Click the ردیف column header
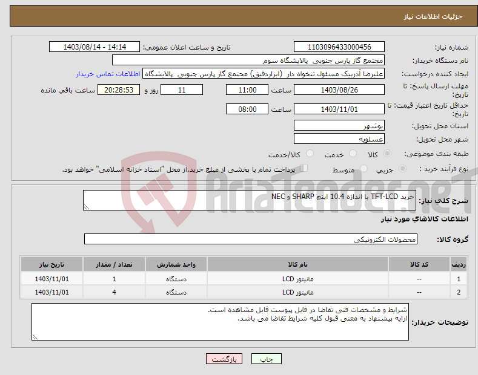Screen dimensions: 478x375 click(459, 264)
